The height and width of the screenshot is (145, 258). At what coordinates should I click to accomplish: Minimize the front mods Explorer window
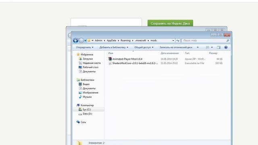click(x=214, y=35)
